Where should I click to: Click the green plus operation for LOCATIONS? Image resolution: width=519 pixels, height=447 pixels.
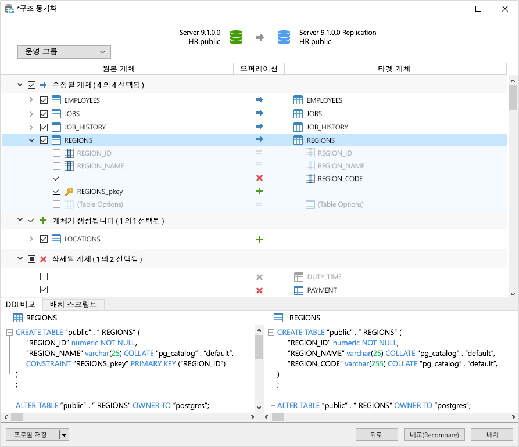[259, 239]
